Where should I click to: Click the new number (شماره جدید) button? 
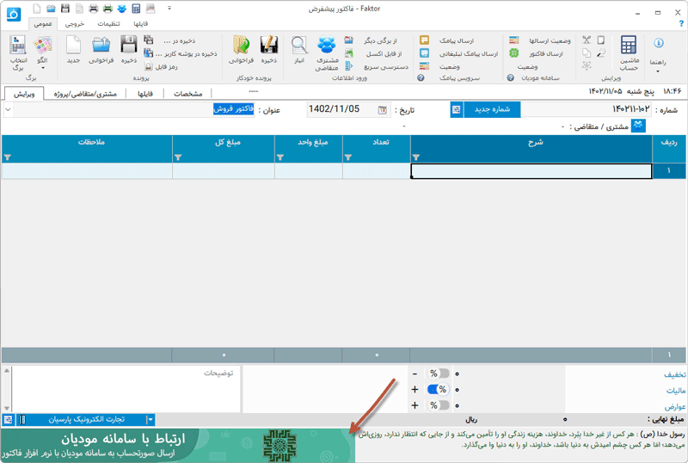click(x=491, y=109)
